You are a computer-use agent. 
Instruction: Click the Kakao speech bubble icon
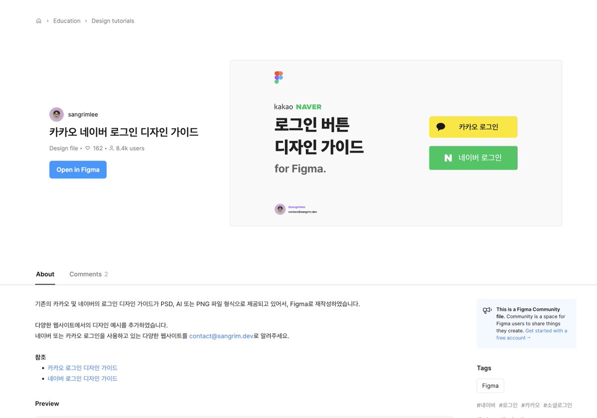click(441, 127)
